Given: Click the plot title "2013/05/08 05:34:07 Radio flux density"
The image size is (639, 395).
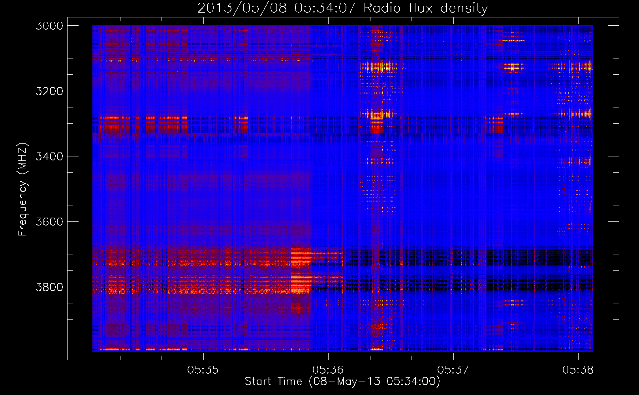Looking at the screenshot, I should coord(342,8).
